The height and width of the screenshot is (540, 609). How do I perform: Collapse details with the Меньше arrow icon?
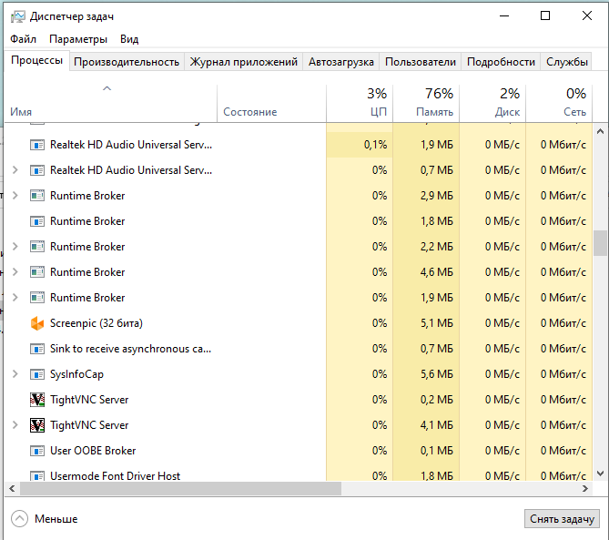click(x=20, y=519)
